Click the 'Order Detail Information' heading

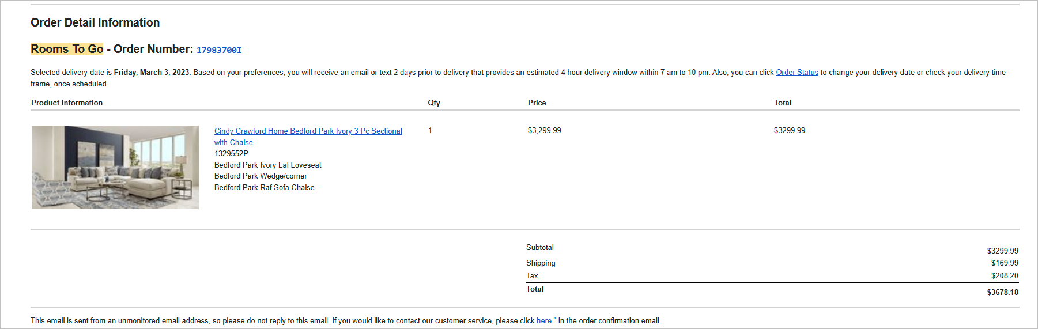(95, 22)
